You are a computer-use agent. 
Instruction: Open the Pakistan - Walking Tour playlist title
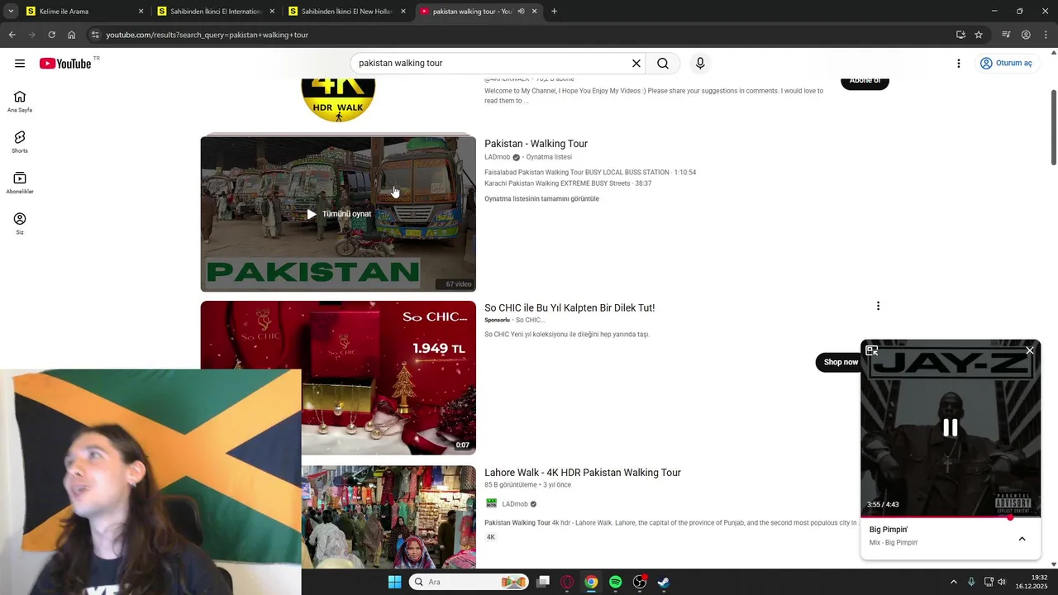[x=536, y=144]
